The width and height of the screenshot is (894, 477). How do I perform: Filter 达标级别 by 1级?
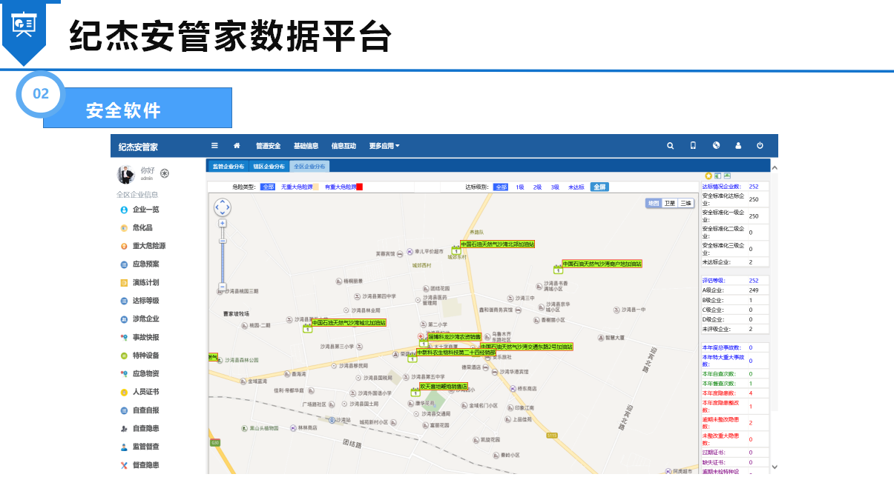coord(520,187)
